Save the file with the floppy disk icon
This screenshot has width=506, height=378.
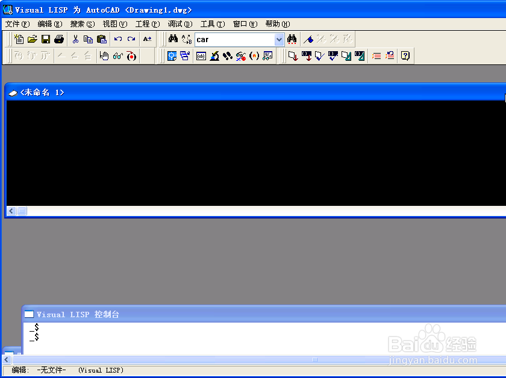[46, 39]
